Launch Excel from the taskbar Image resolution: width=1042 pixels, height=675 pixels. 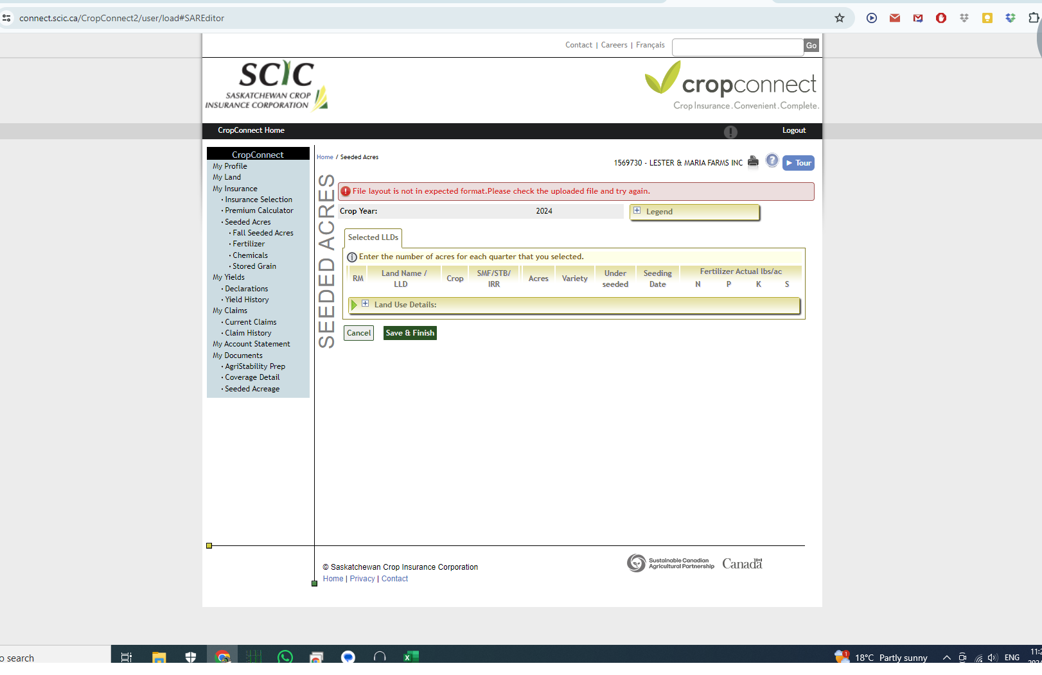pos(411,657)
